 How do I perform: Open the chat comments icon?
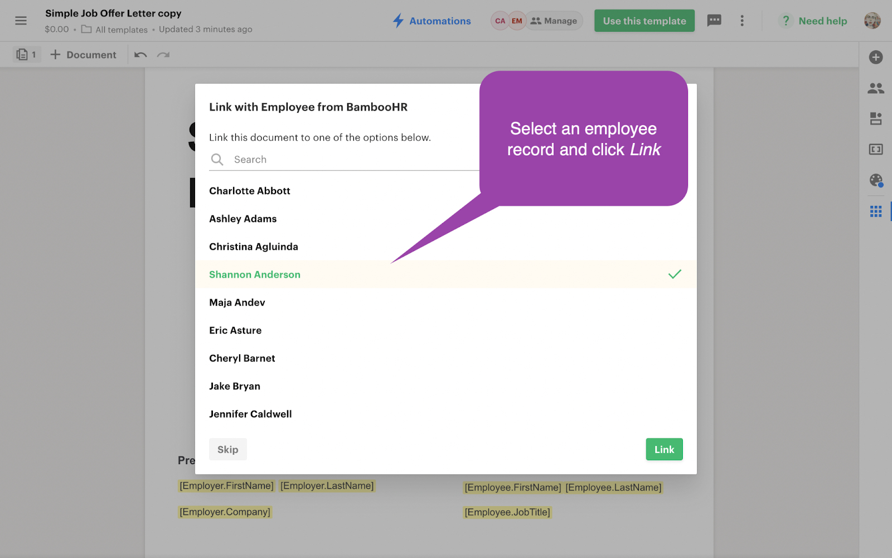click(714, 21)
